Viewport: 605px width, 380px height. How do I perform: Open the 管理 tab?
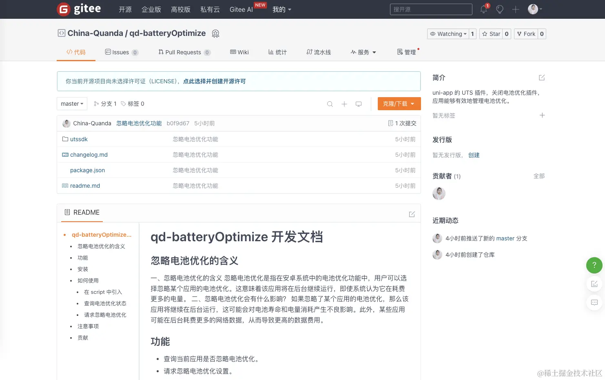407,52
